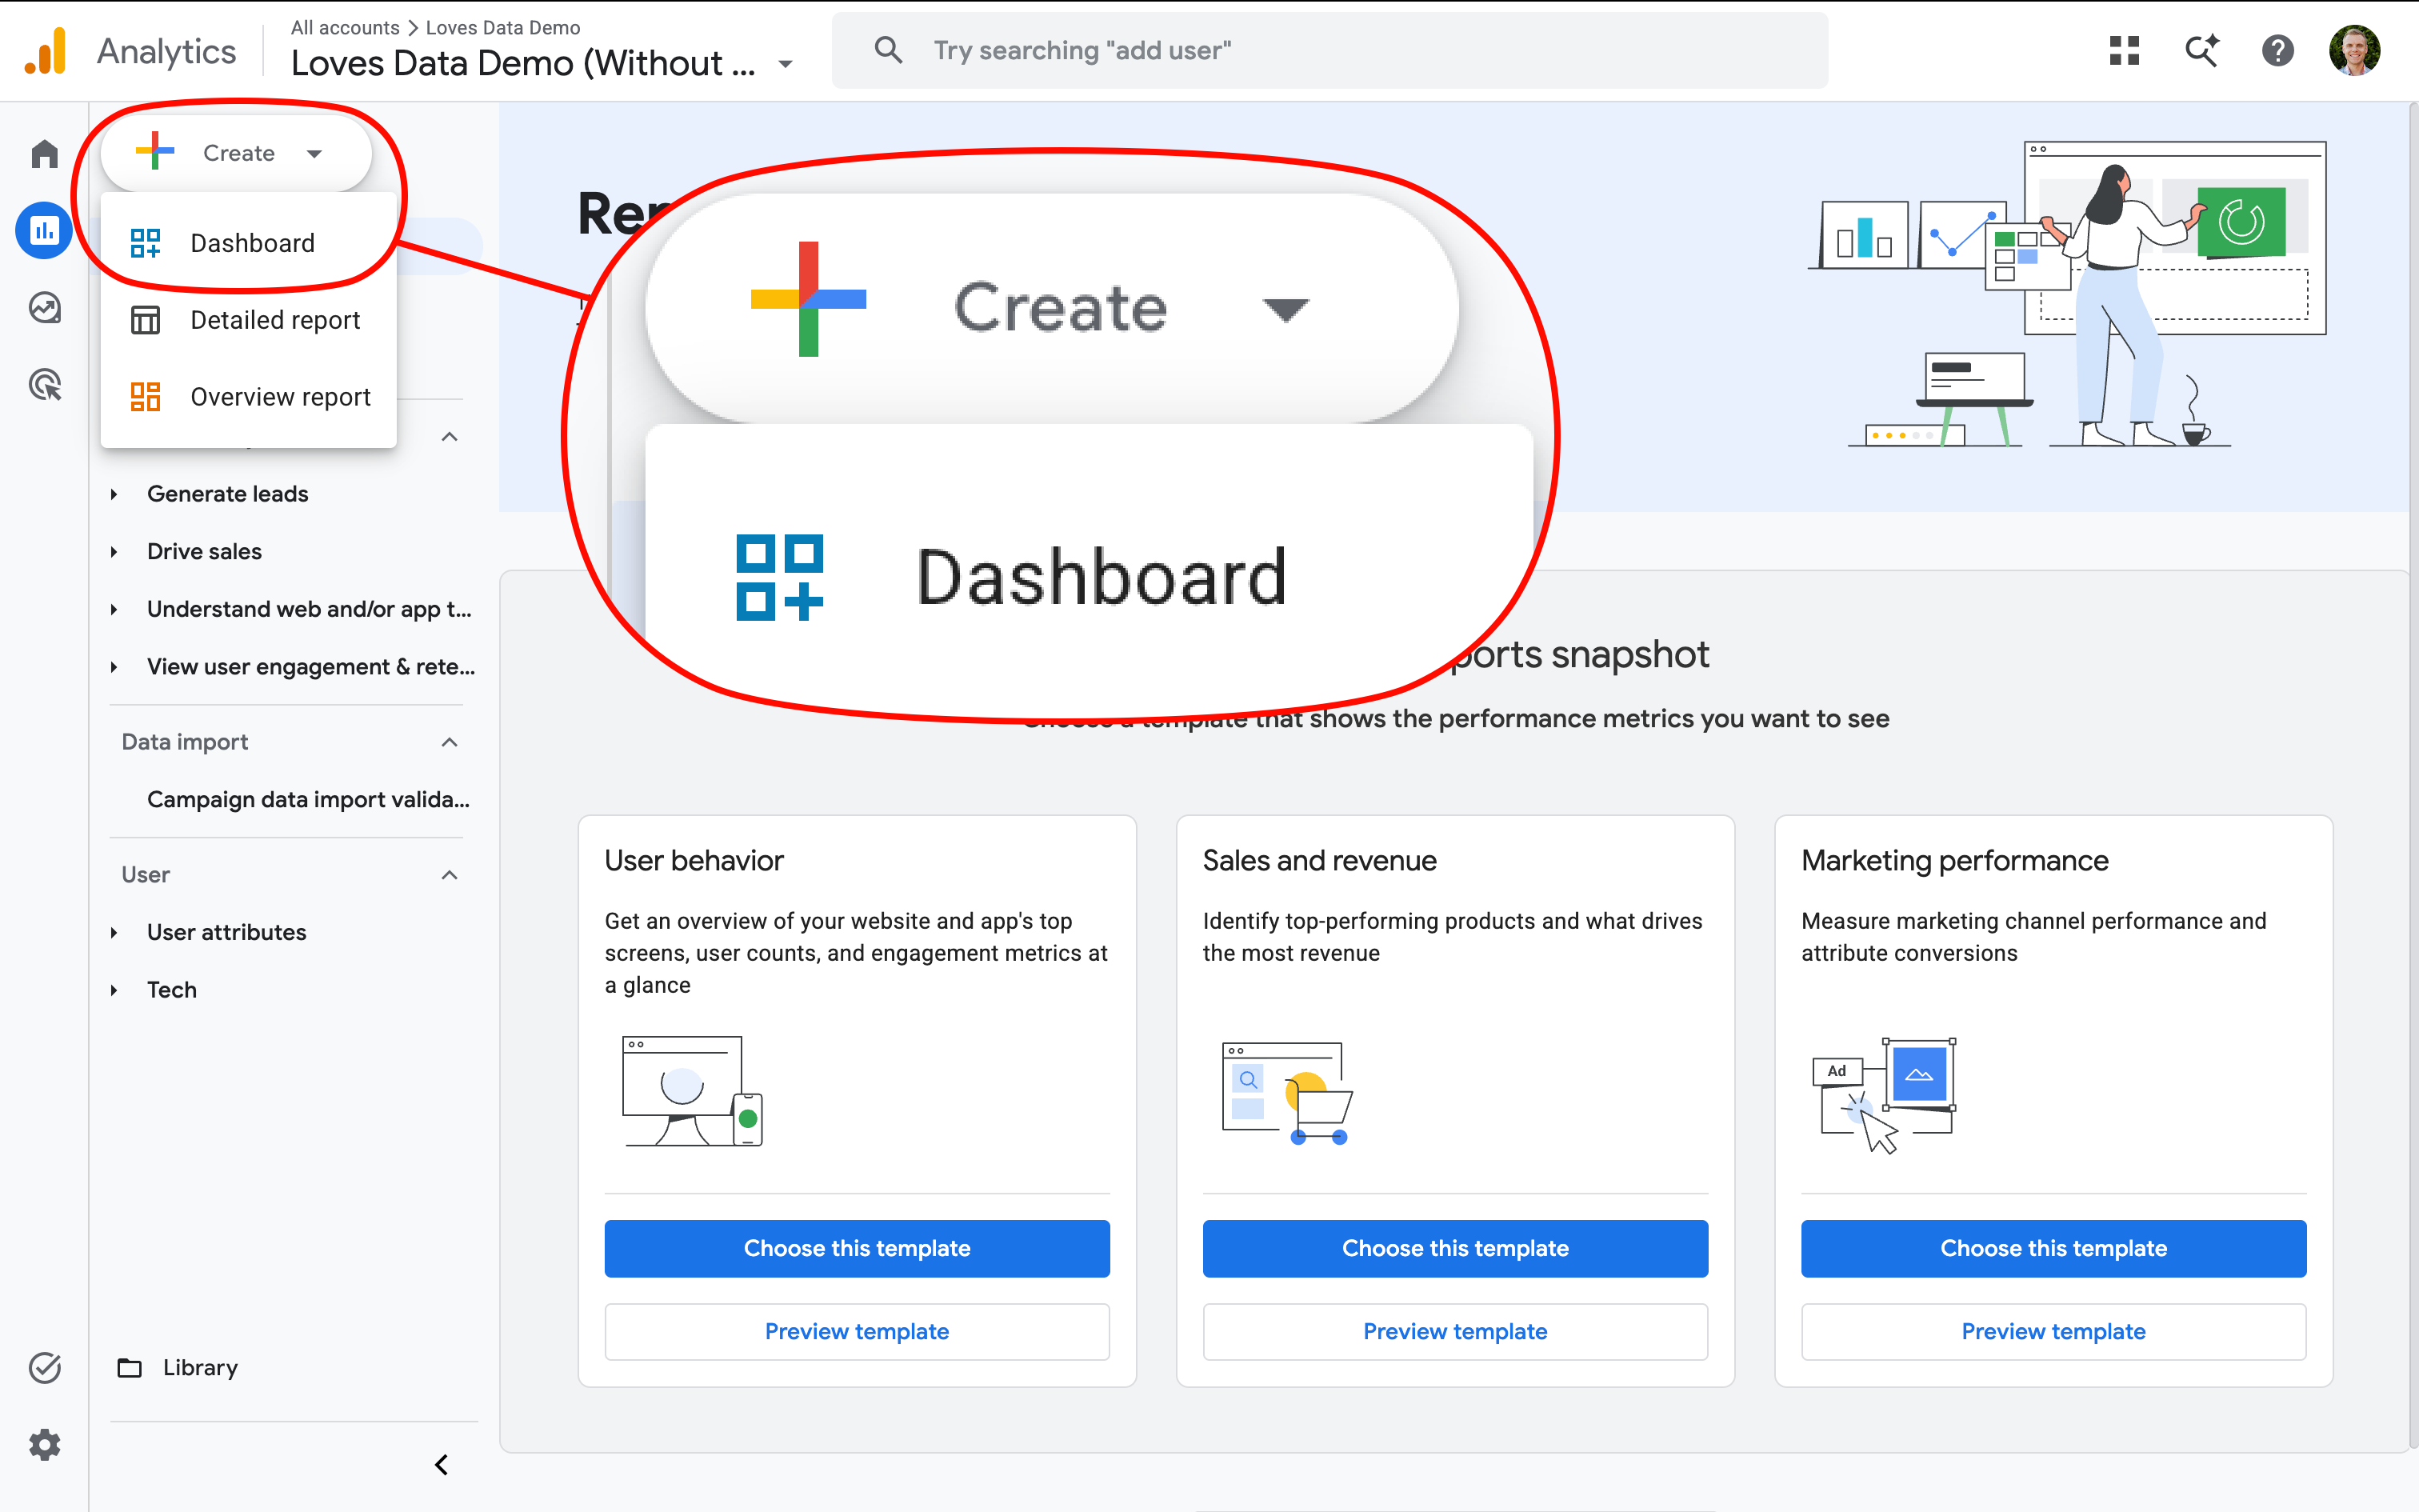The height and width of the screenshot is (1512, 2419).
Task: Collapse the section chevron below Overview report
Action: (x=450, y=437)
